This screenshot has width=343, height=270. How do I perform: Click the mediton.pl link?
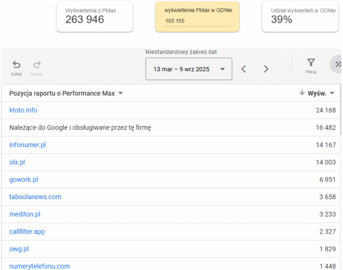coord(25,214)
